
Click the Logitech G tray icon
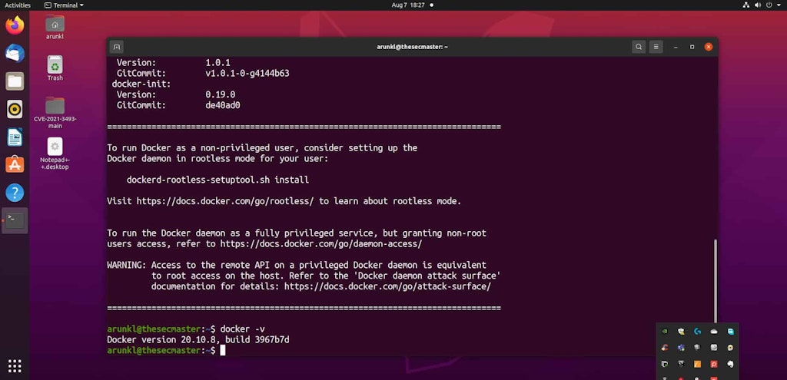click(697, 332)
